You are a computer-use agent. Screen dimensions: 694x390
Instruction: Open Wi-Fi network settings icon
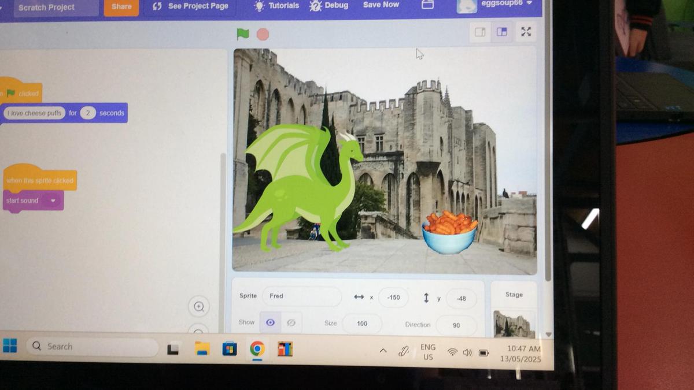coord(453,352)
